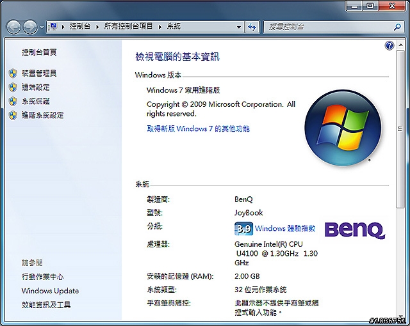Click the 2.00 GB RAM value
The image size is (410, 326).
247,276
